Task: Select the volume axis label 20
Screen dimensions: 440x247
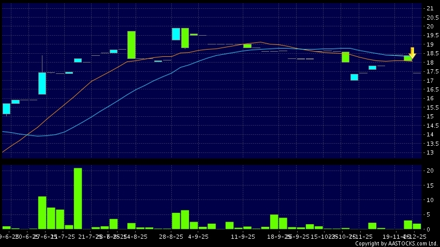Action: tap(430, 171)
